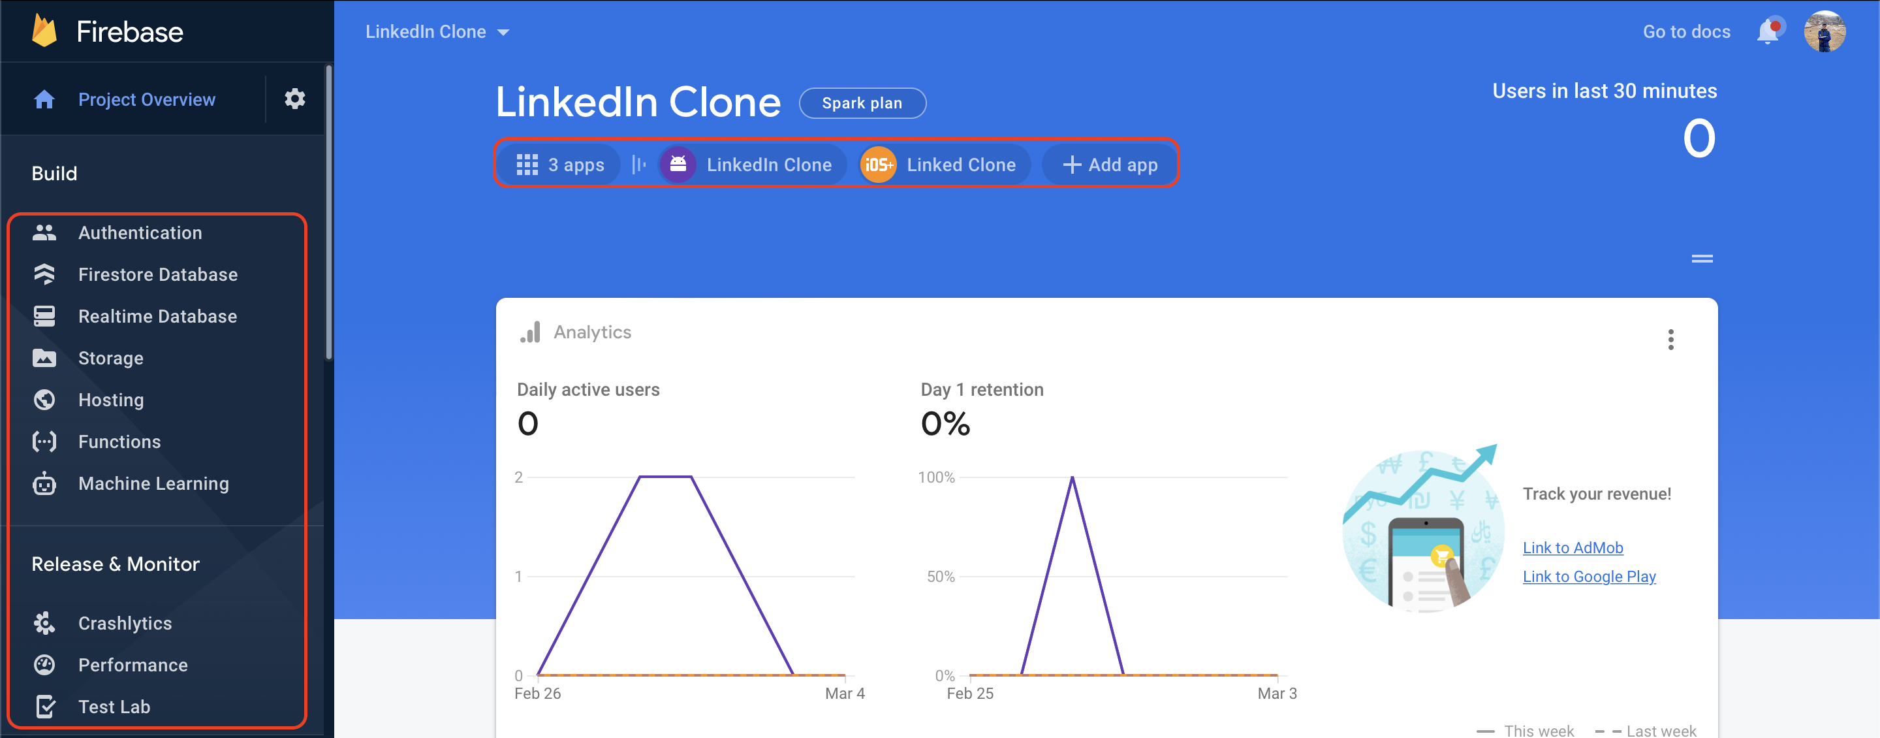Click the 3 apps chip
The image size is (1880, 738).
click(x=560, y=165)
